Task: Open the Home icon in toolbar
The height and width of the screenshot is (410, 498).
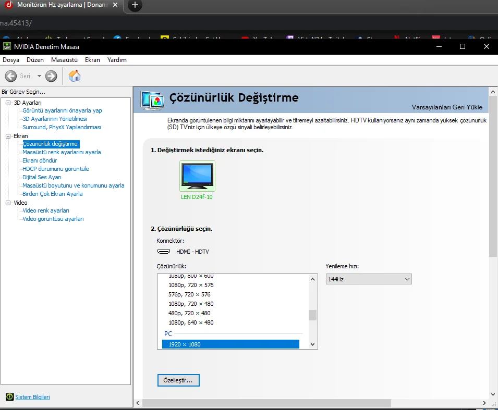Action: 75,76
